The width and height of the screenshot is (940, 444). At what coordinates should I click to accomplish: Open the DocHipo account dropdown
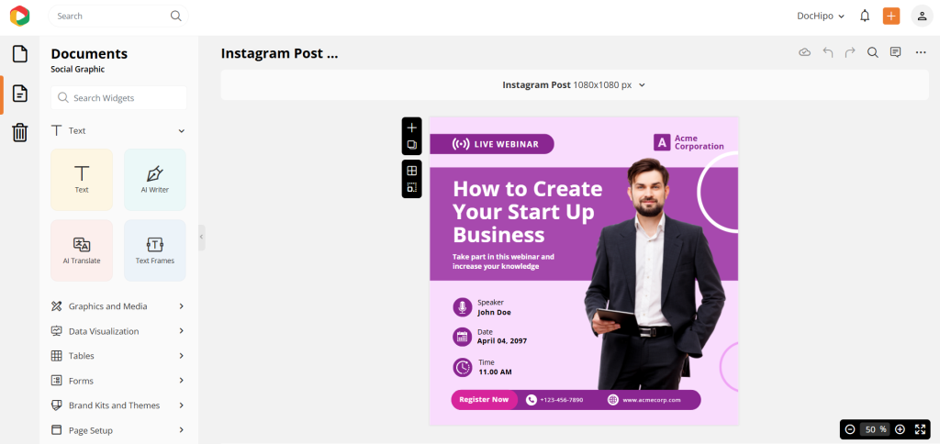[821, 16]
